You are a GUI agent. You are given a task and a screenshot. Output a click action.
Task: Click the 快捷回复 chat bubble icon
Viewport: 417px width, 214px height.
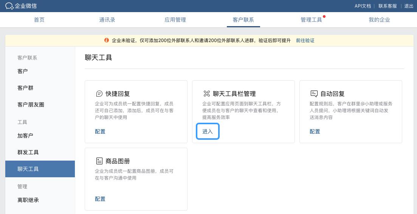coord(99,94)
